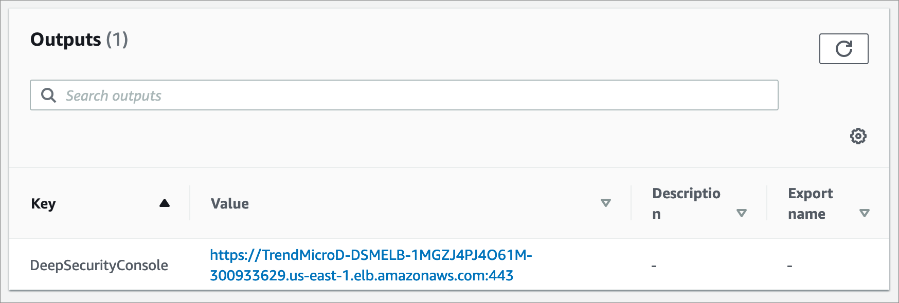The height and width of the screenshot is (303, 899).
Task: Select the empty Description cell dash
Action: (x=654, y=266)
